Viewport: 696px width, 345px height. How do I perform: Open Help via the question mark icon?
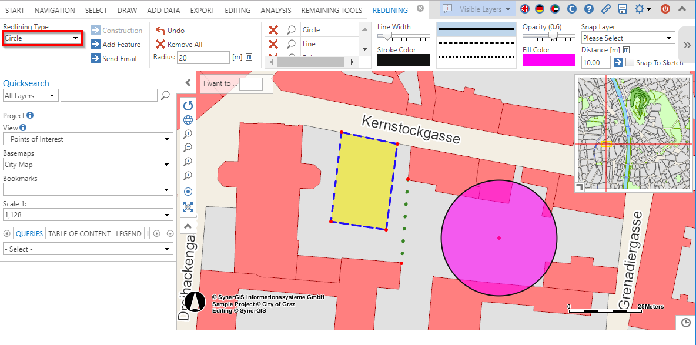pyautogui.click(x=590, y=9)
